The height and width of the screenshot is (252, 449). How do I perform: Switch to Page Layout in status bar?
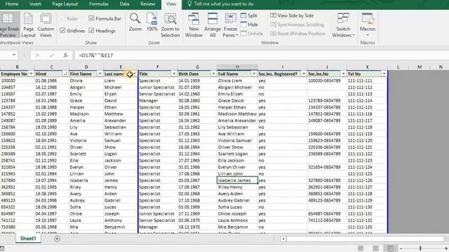pyautogui.click(x=375, y=248)
